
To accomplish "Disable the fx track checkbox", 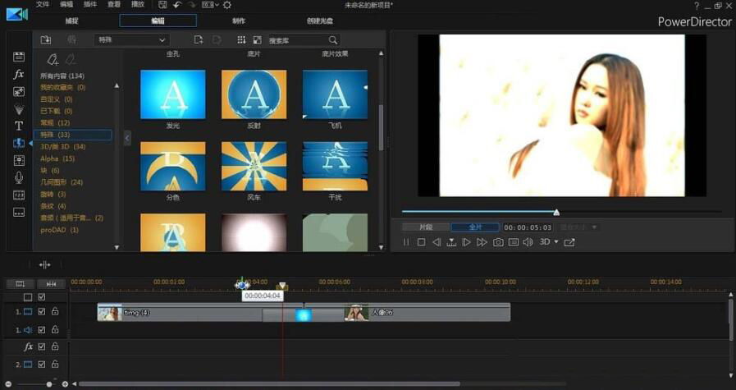I will [42, 346].
